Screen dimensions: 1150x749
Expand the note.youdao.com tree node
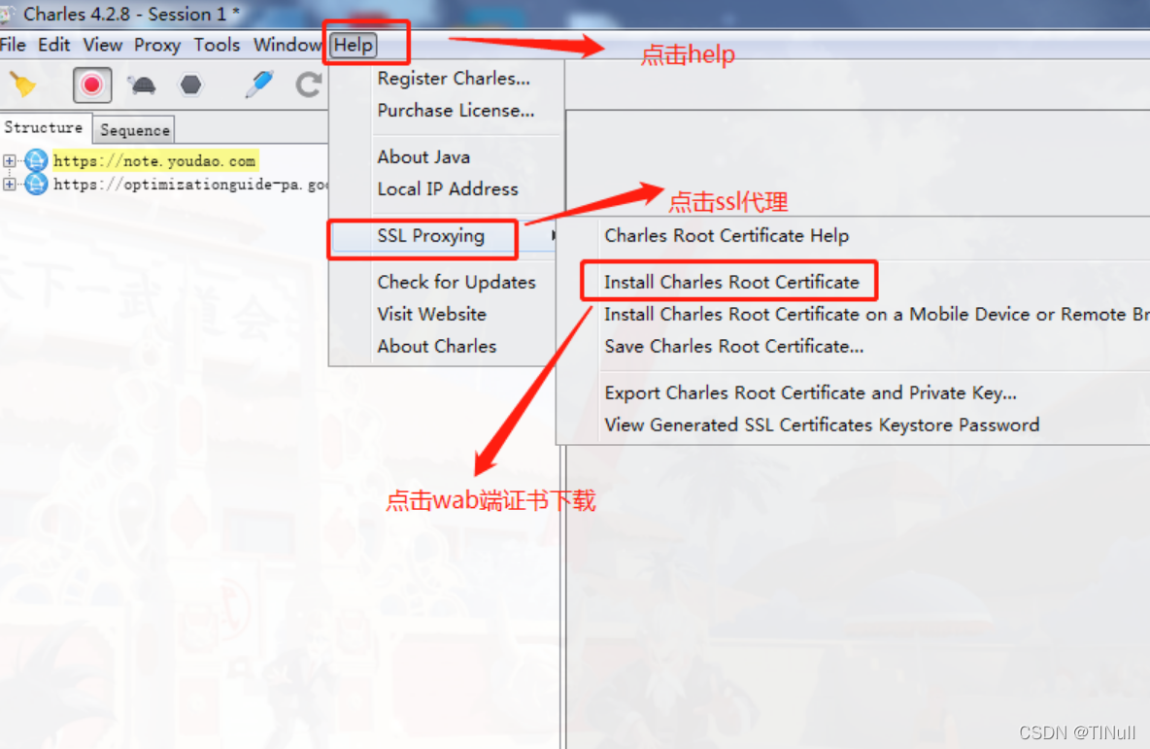coord(9,160)
